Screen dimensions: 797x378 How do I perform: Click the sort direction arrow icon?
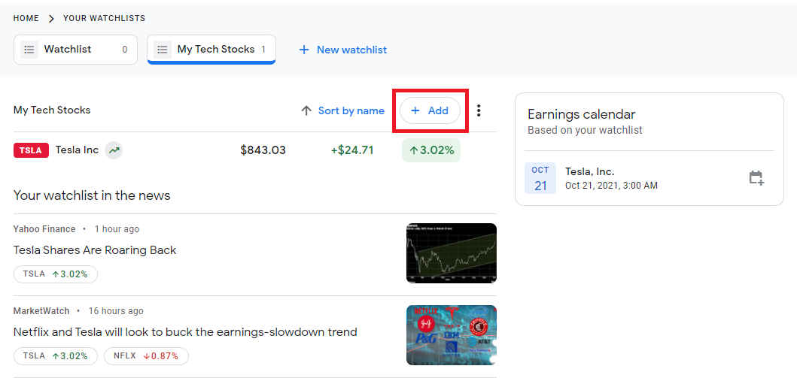[306, 110]
